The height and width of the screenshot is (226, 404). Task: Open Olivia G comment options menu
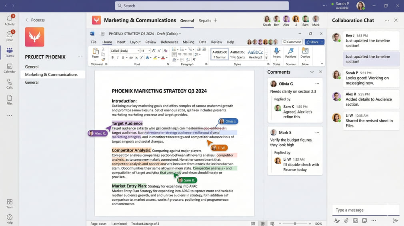coord(317,84)
